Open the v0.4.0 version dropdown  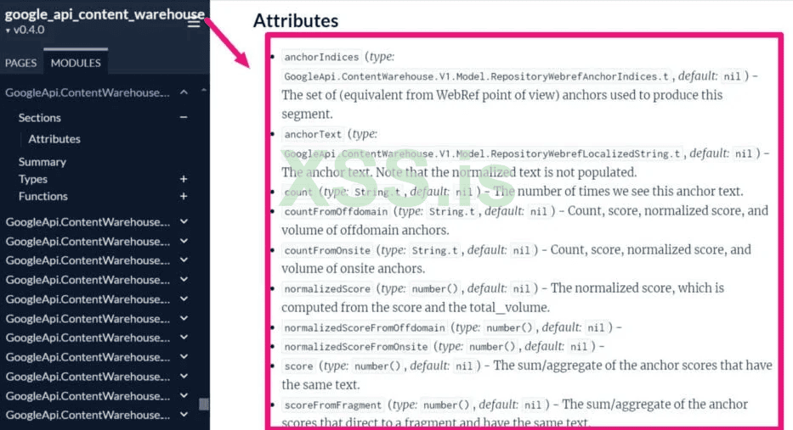point(25,30)
